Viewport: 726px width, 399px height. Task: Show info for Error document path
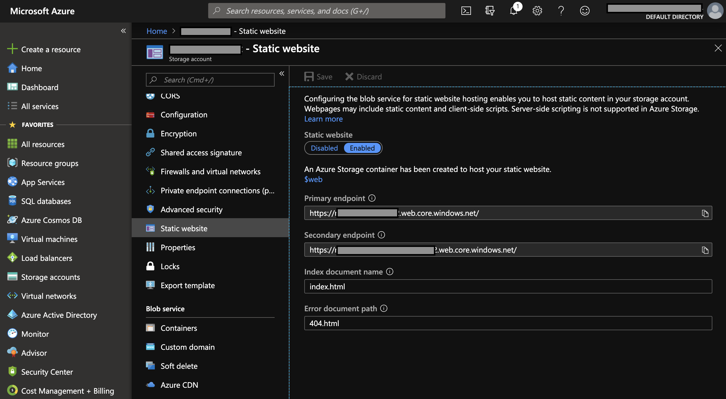point(384,308)
